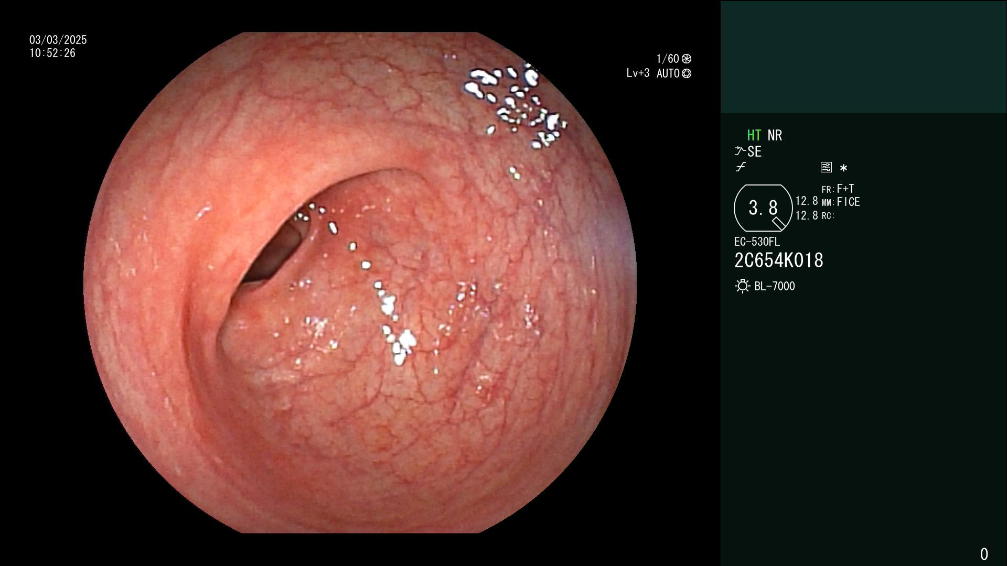Click the shutter speed icon beside 1/60

[687, 59]
